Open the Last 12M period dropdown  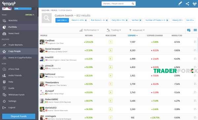(62, 20)
